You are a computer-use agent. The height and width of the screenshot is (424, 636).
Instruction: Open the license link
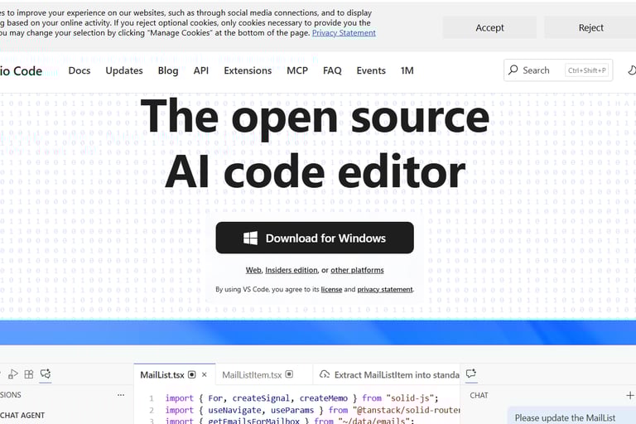click(x=331, y=289)
